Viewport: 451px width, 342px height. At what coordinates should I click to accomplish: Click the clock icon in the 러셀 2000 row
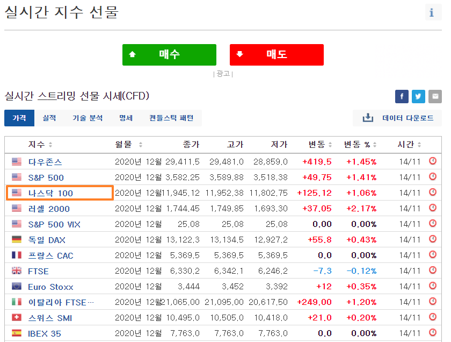(433, 208)
